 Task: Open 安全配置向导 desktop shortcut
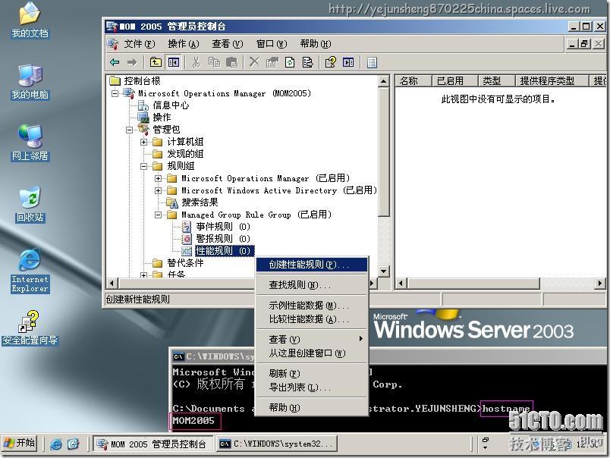click(30, 328)
